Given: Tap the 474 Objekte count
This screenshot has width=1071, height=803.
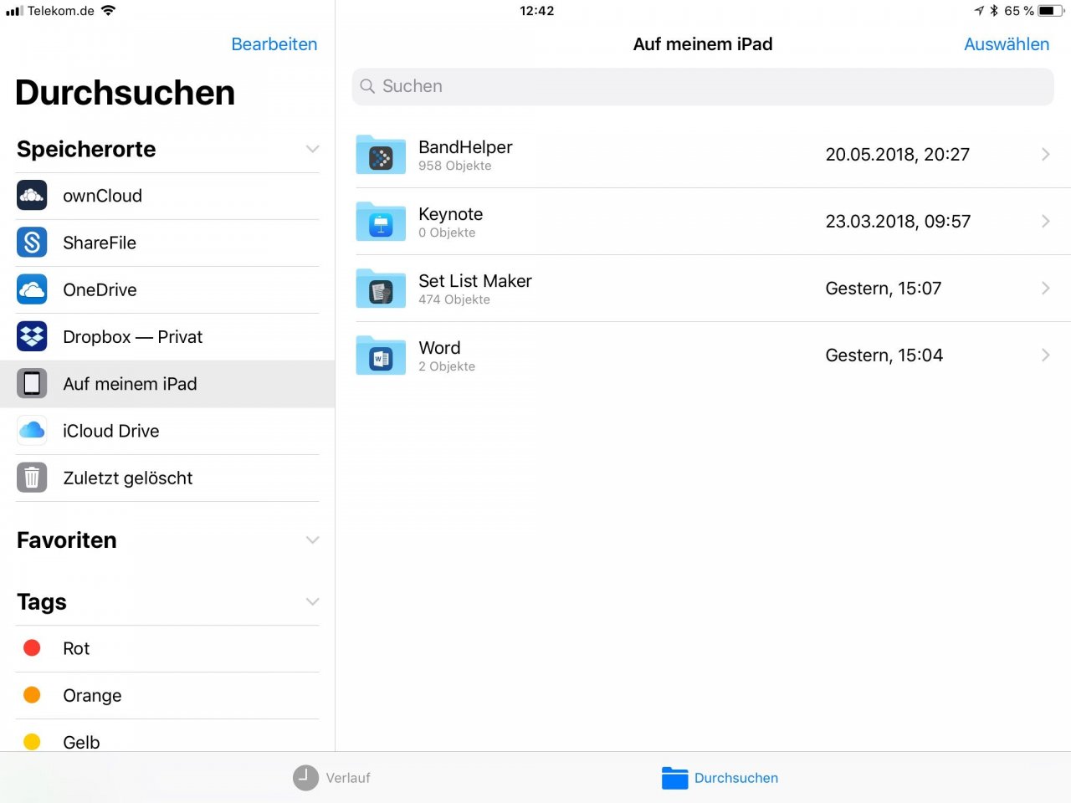Looking at the screenshot, I should 454,299.
